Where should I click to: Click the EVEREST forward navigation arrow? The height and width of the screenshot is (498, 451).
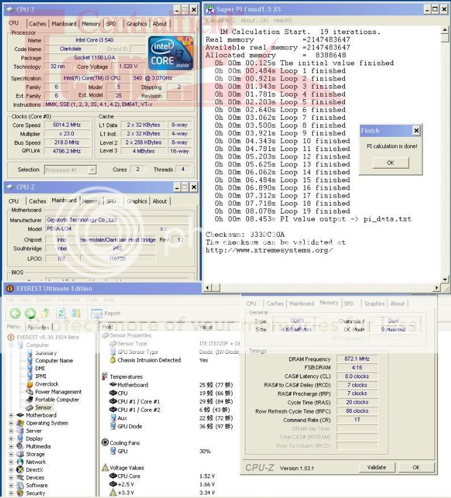click(x=31, y=313)
